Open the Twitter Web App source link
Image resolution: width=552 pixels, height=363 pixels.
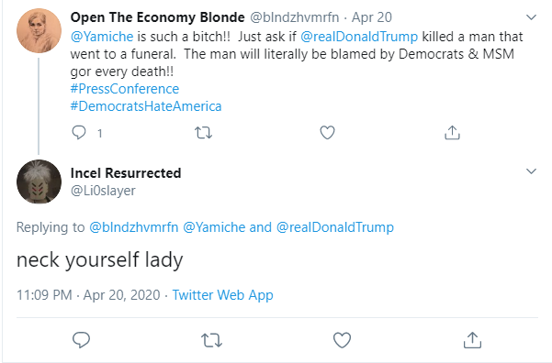point(222,295)
